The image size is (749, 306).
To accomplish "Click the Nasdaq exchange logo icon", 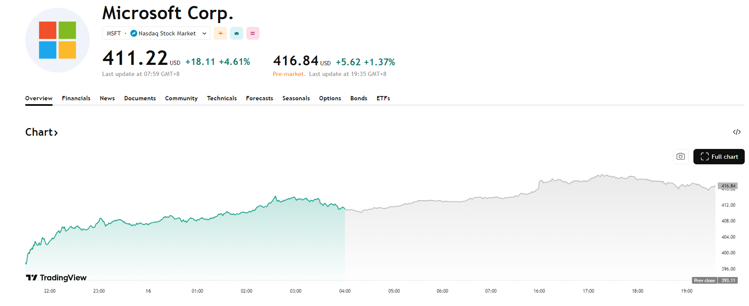I will (x=134, y=33).
